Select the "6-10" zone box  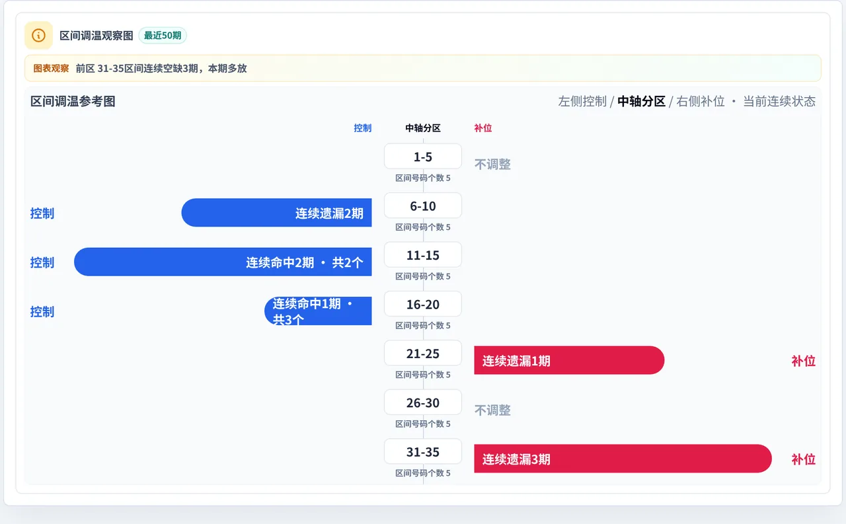(x=423, y=206)
